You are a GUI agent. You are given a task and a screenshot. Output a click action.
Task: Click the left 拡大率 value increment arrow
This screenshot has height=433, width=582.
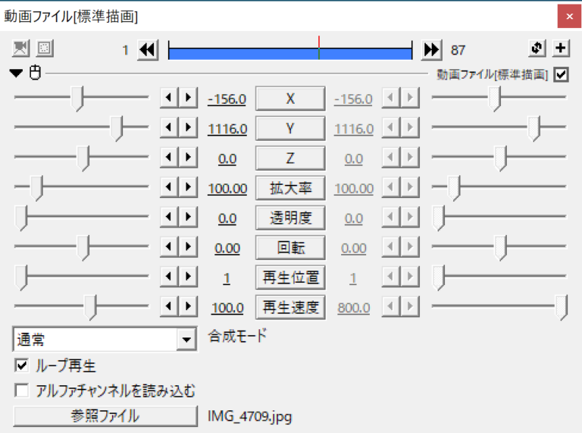coord(187,188)
